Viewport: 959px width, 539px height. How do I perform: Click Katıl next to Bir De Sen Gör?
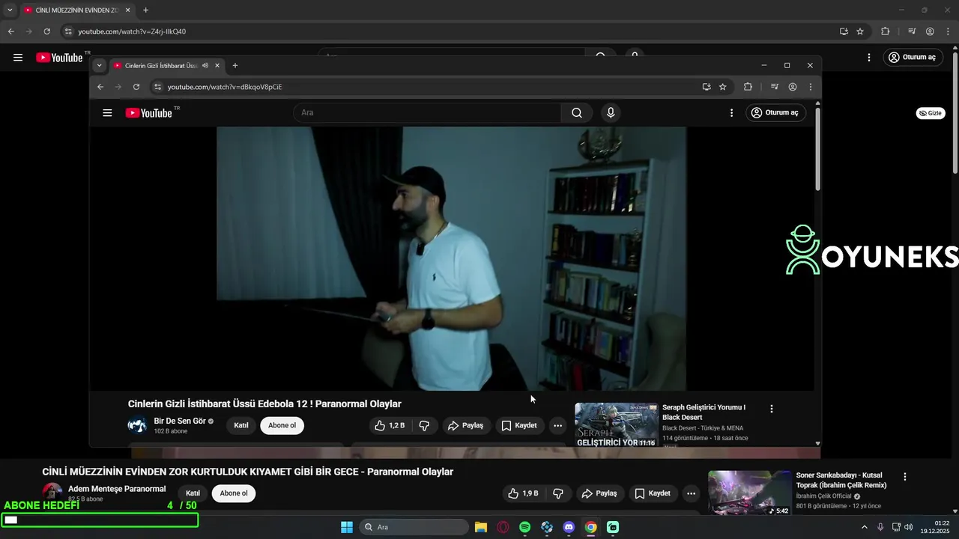pos(241,426)
